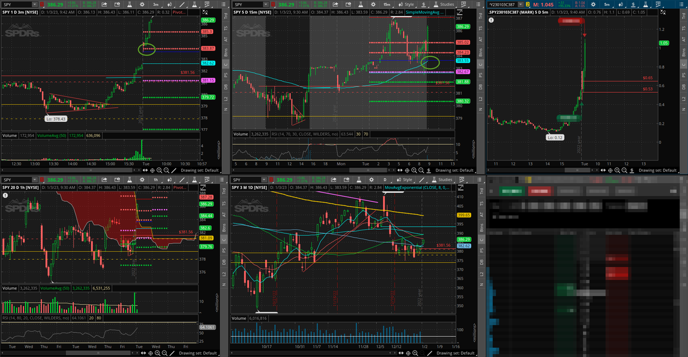The image size is (688, 357).
Task: Open the 5m timeframe selector on option chart
Action: tap(607, 4)
